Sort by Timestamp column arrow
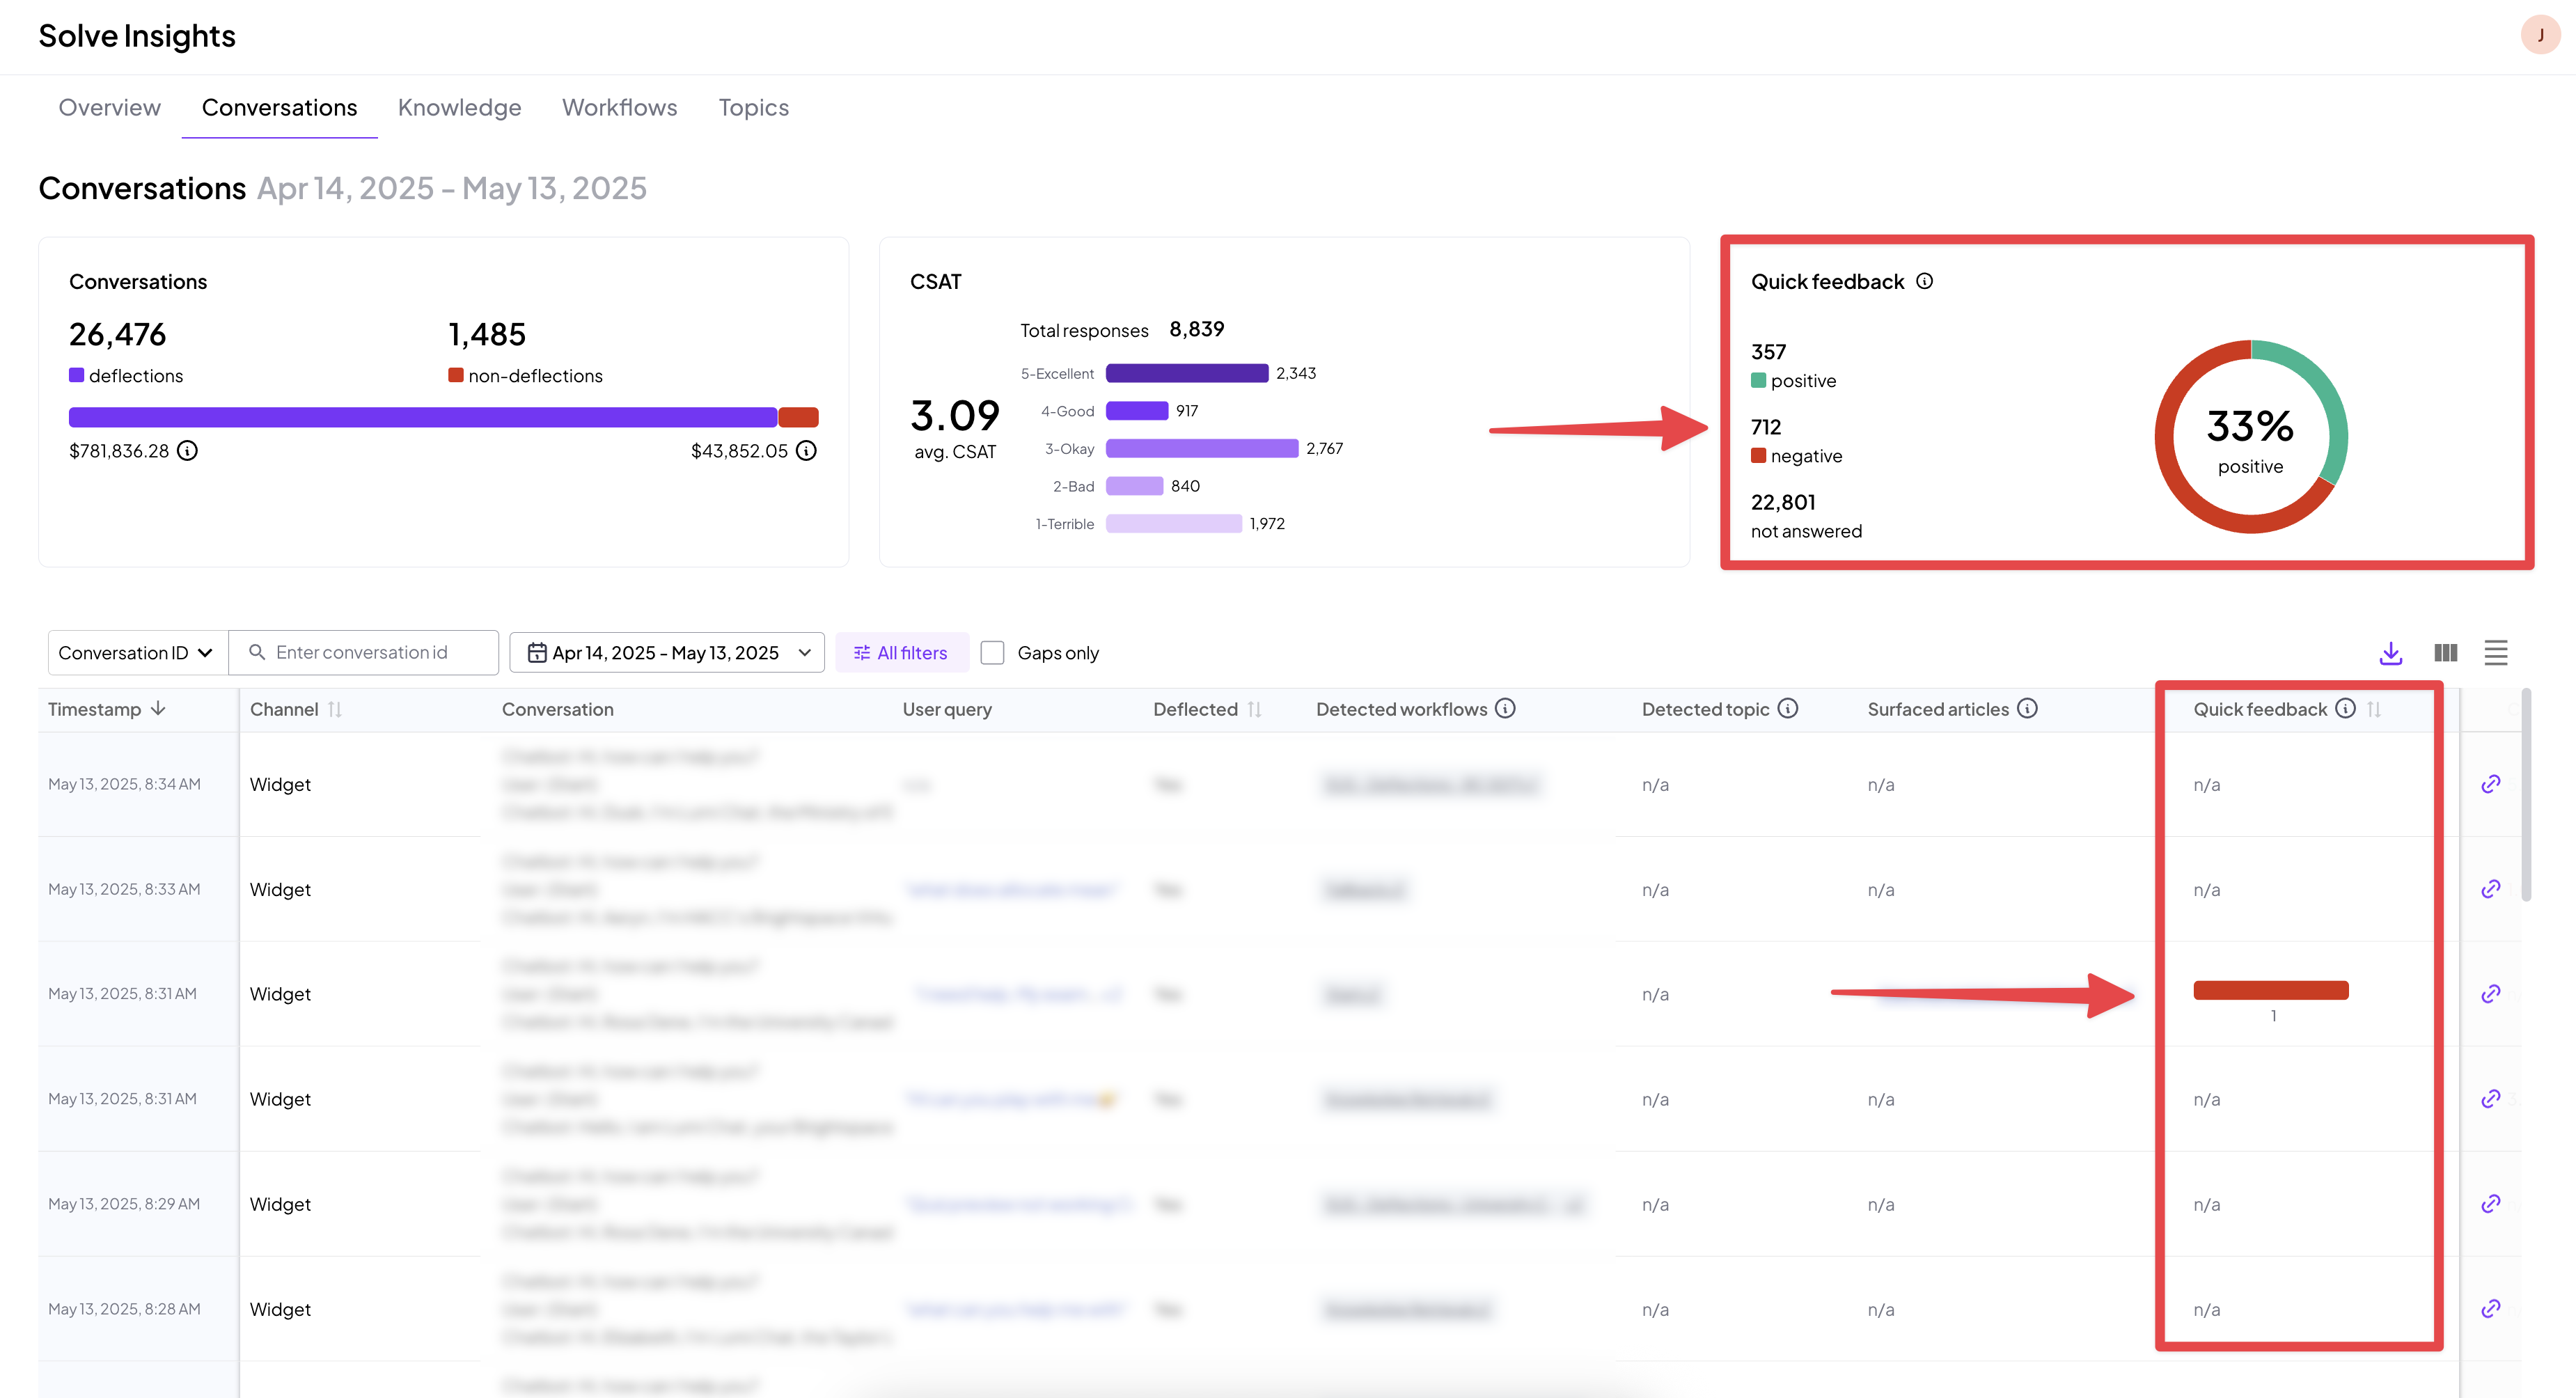 [158, 709]
